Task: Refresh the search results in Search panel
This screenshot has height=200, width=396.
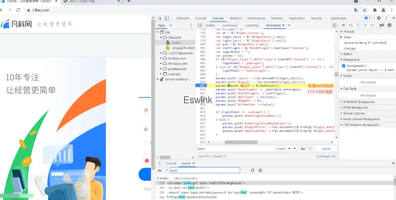Action: (x=253, y=170)
